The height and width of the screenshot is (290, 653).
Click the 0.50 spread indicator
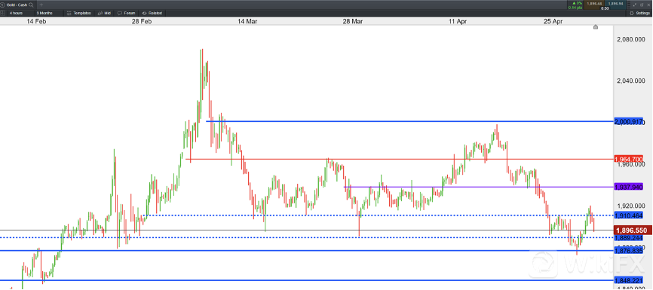click(x=605, y=8)
